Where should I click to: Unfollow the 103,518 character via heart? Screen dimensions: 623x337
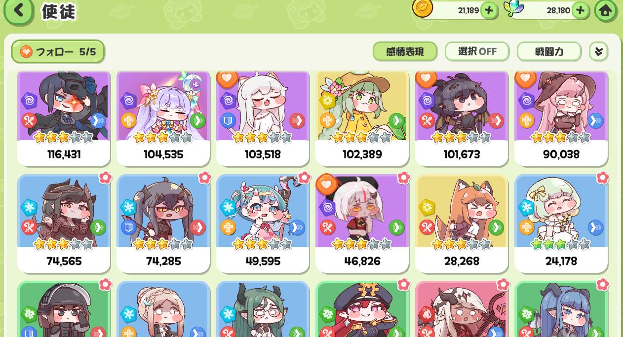227,79
